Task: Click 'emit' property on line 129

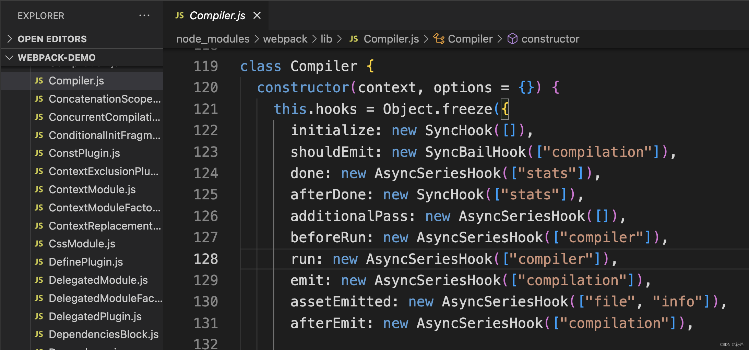Action: 307,280
